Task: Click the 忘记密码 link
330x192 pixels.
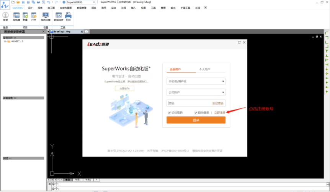Action: 217,103
